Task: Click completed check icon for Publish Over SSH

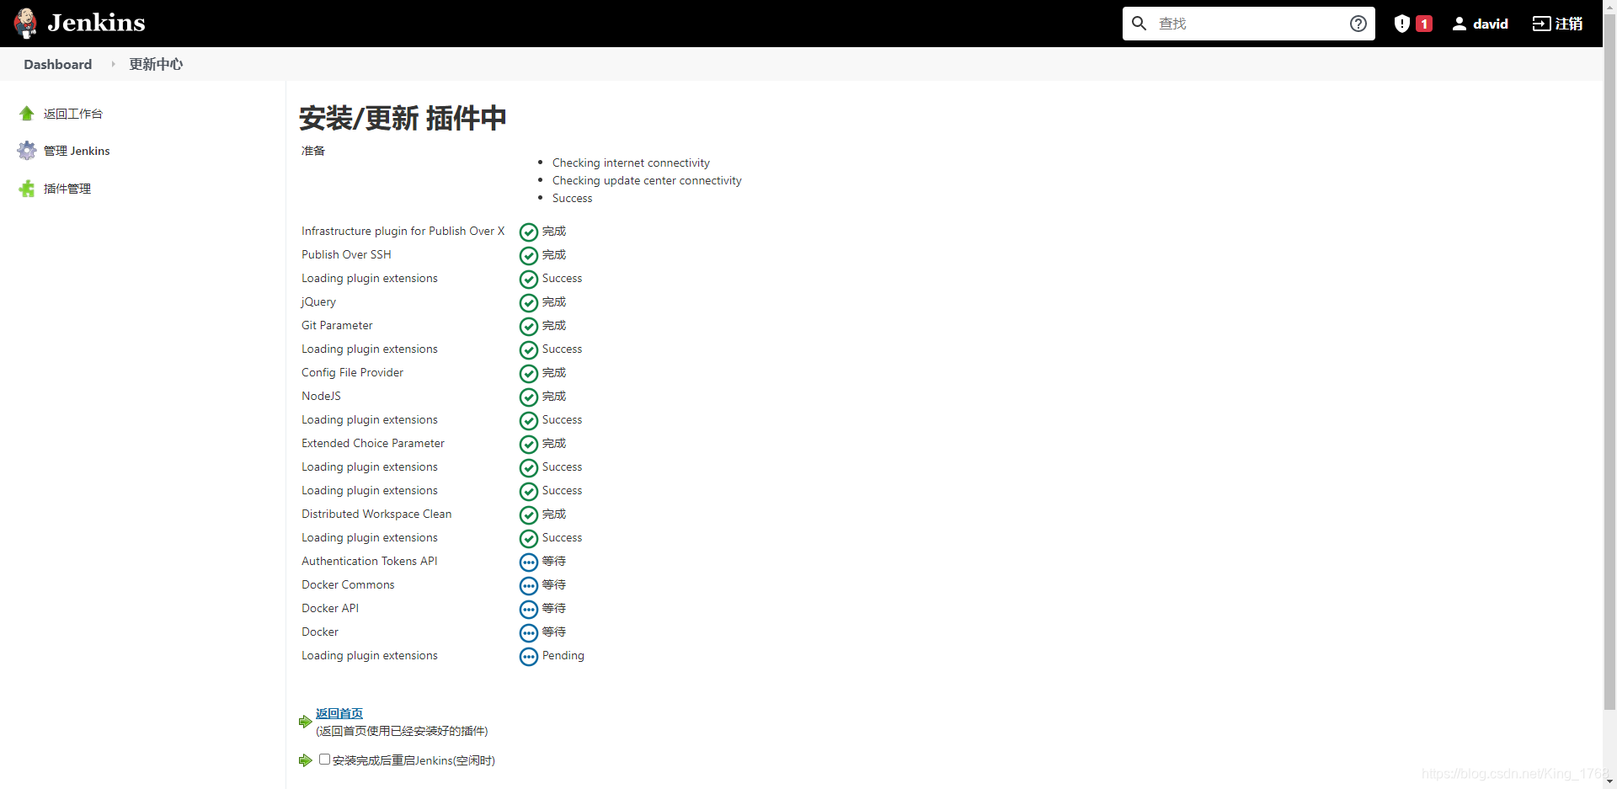Action: click(529, 255)
